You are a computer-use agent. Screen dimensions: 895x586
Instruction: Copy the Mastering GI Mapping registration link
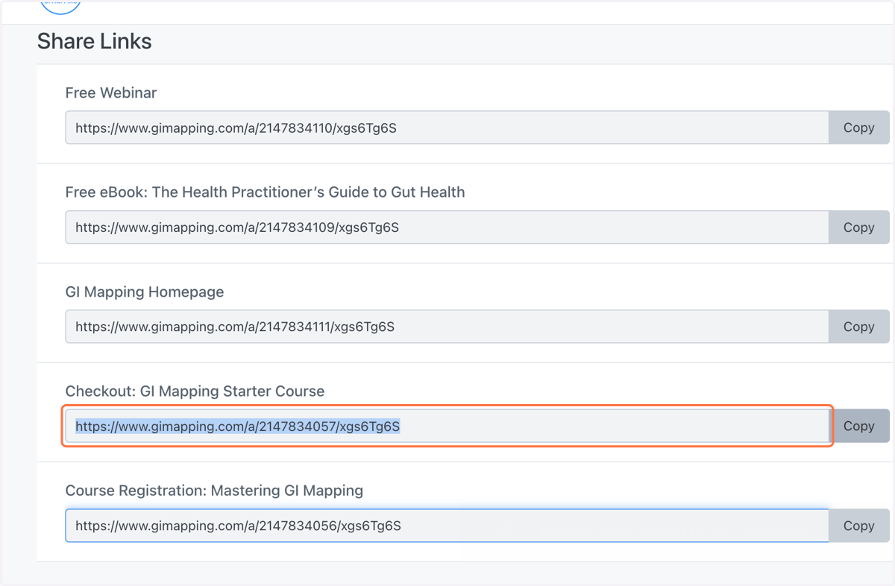click(859, 526)
